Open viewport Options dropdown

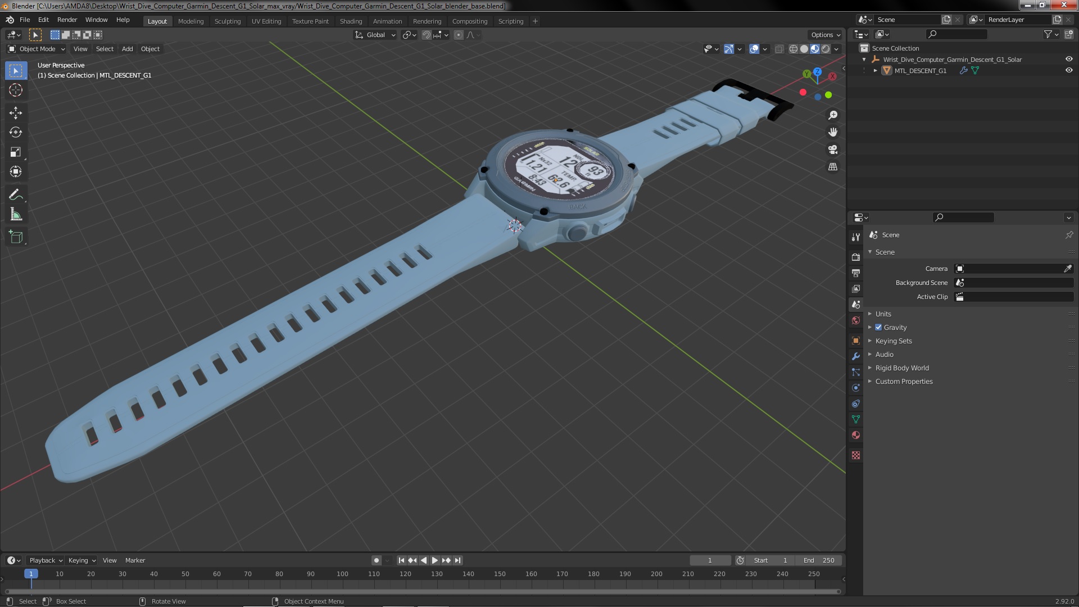click(826, 35)
